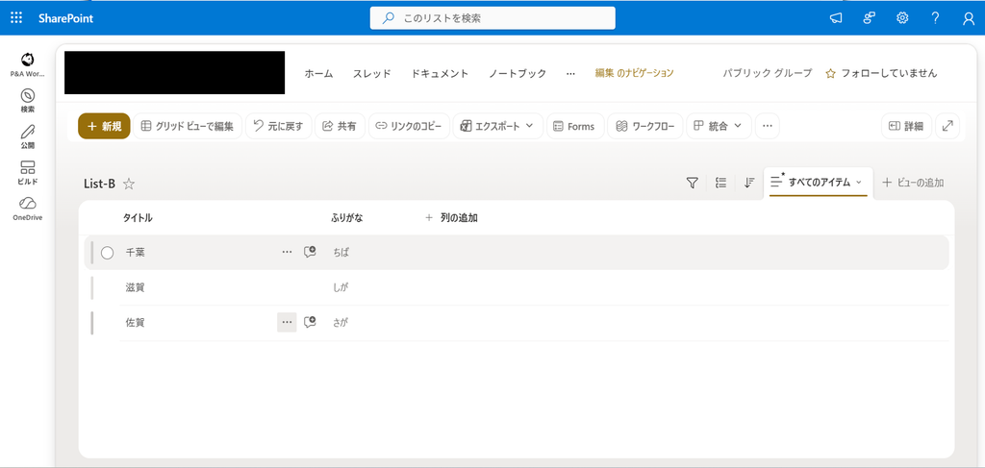This screenshot has width=985, height=468.
Task: Select the 千葉 row radio circle
Action: [108, 253]
